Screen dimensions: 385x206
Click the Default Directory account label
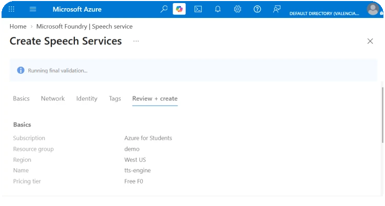324,13
